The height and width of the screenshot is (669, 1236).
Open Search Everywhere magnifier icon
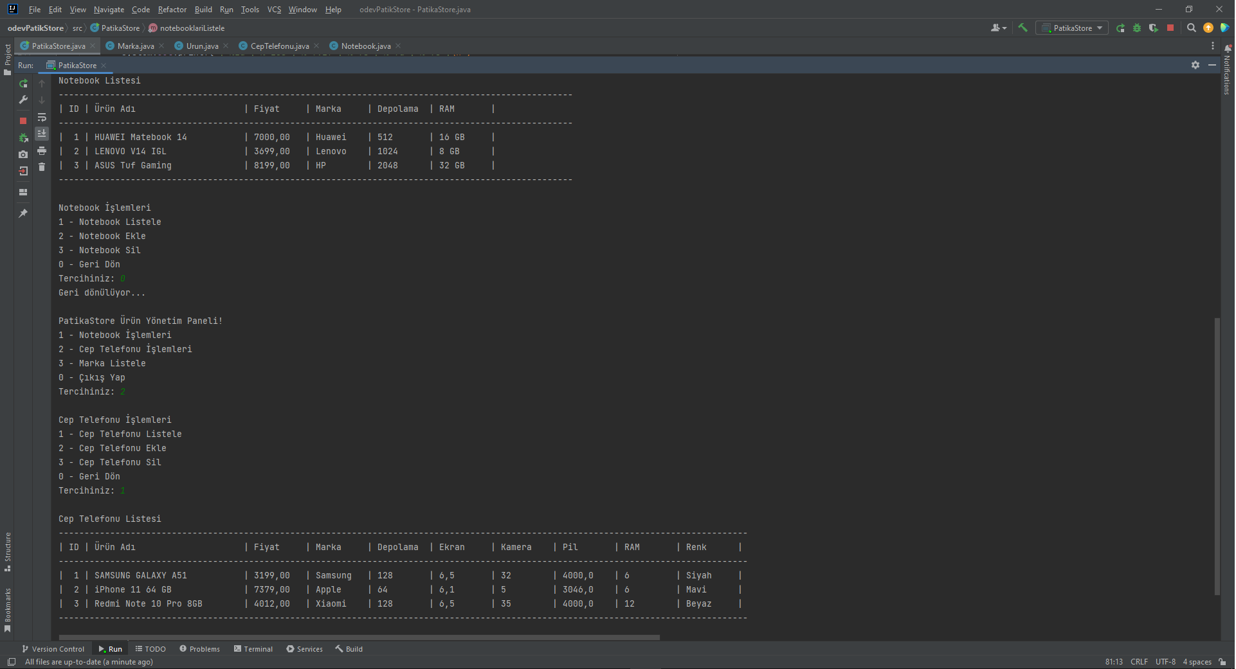tap(1191, 28)
